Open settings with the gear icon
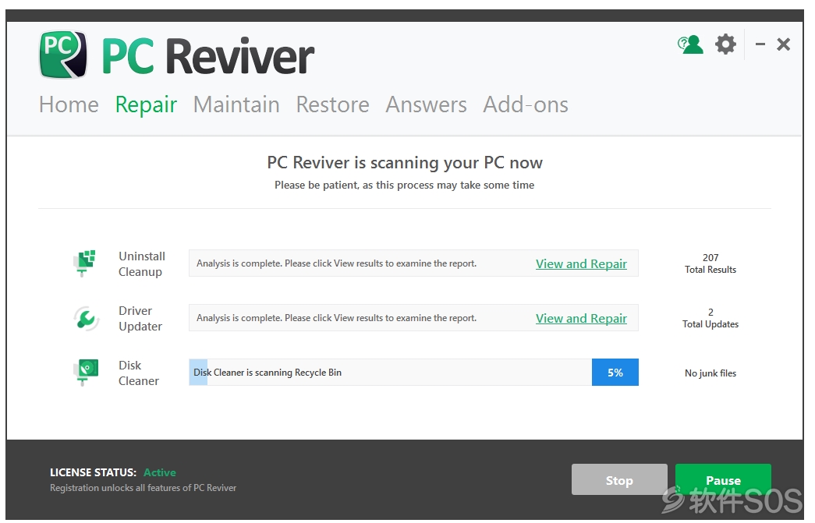 [x=725, y=44]
